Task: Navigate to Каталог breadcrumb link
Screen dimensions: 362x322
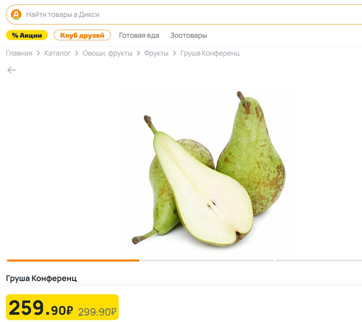Action: [58, 53]
